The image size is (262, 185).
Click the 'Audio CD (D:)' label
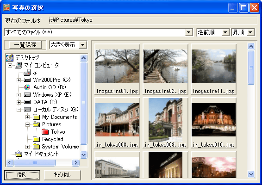[x=50, y=87]
